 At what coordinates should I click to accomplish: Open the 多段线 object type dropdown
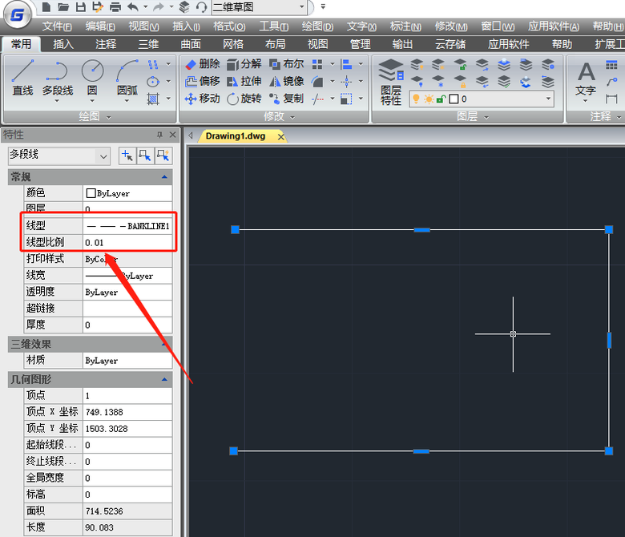tap(103, 155)
